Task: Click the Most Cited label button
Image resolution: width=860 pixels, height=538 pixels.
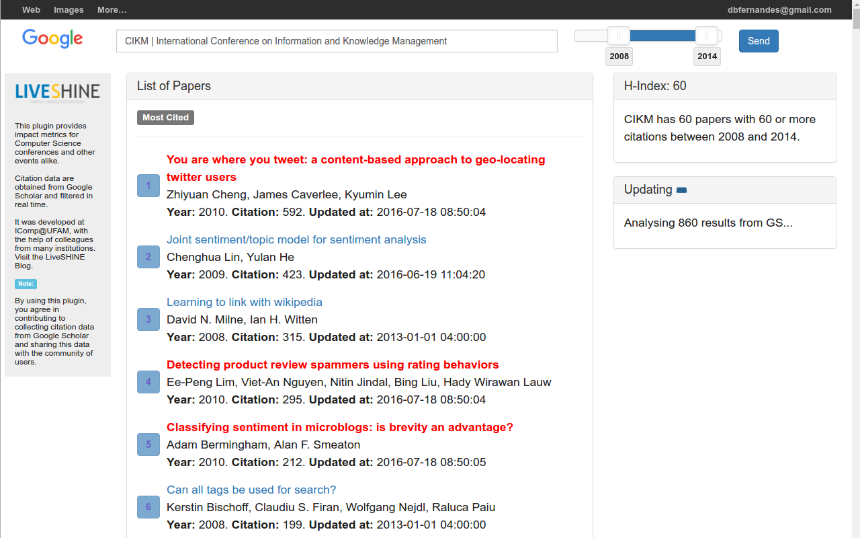Action: pos(165,118)
